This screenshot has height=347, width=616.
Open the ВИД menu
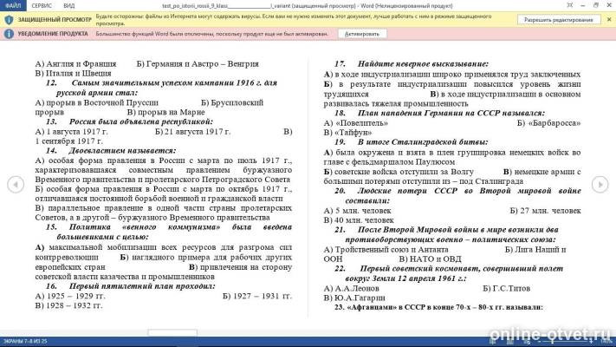coord(68,5)
